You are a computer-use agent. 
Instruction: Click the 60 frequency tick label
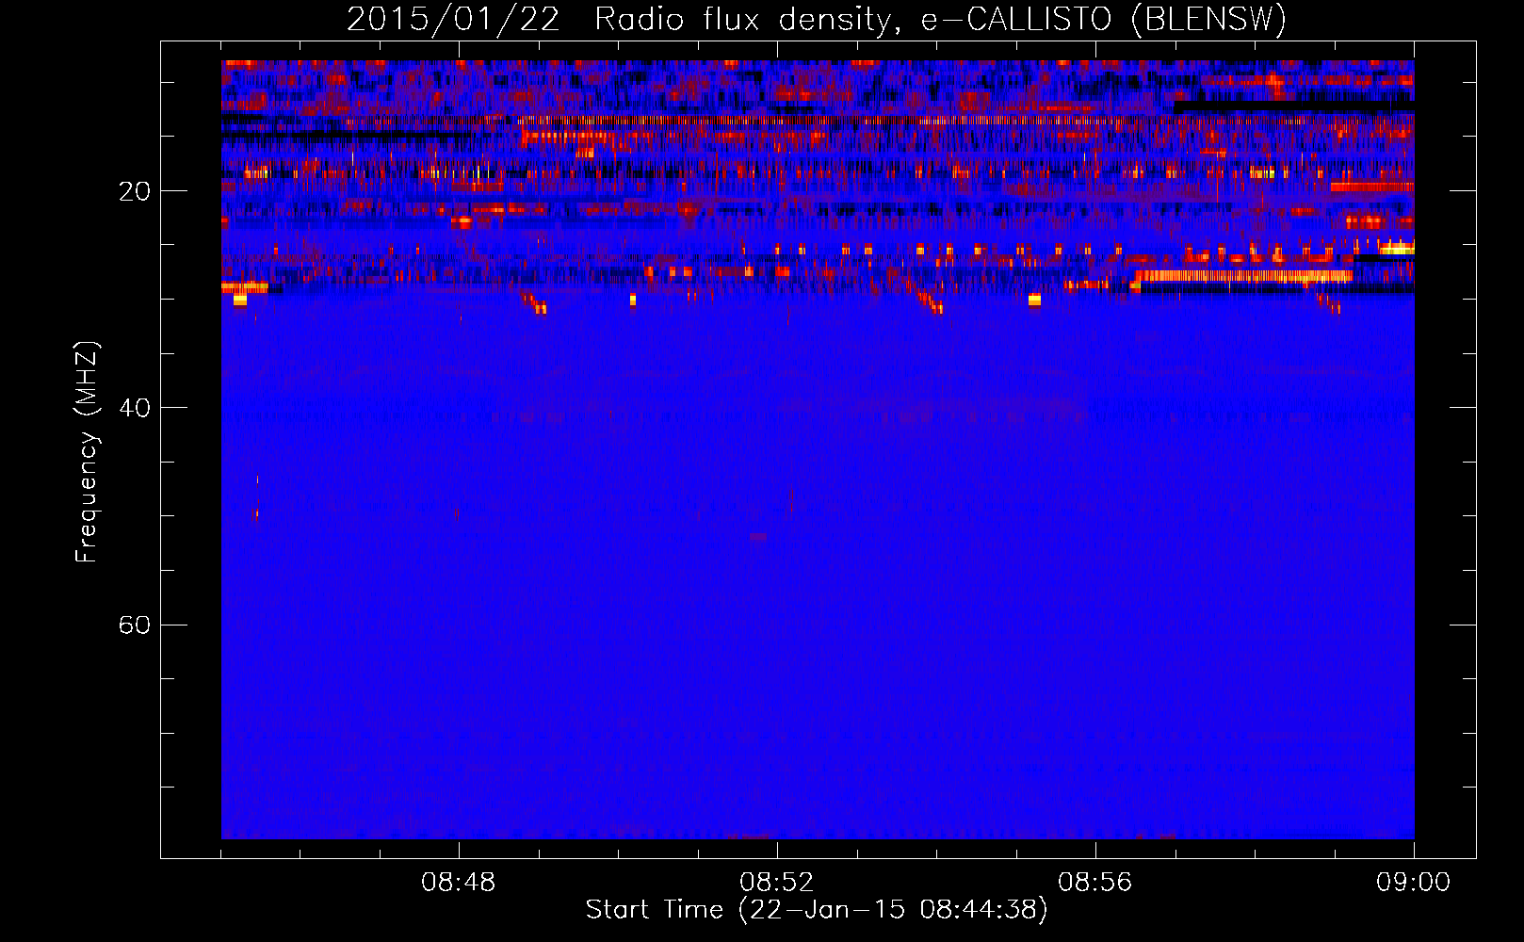pos(135,625)
